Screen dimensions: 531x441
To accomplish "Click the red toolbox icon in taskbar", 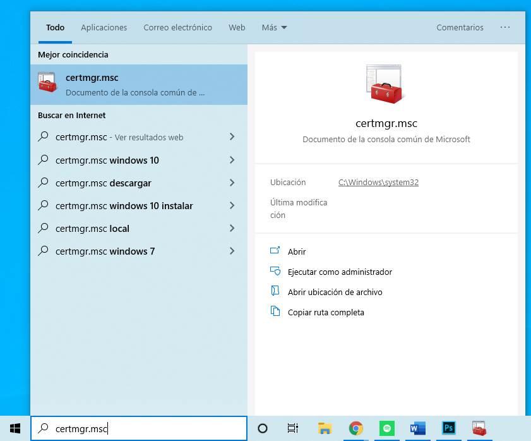I will point(479,428).
